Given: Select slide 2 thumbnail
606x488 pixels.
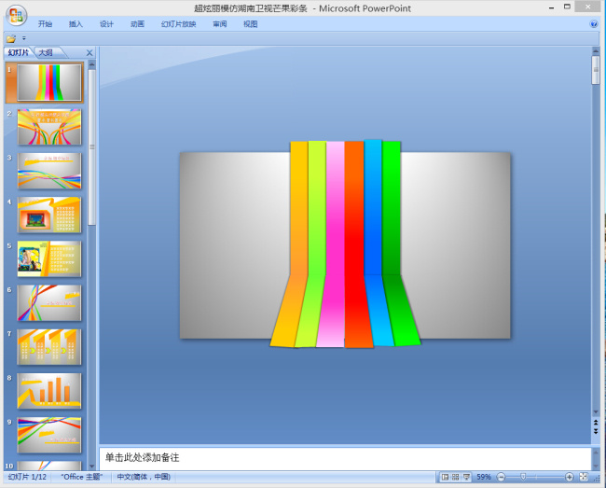Looking at the screenshot, I should click(x=49, y=127).
